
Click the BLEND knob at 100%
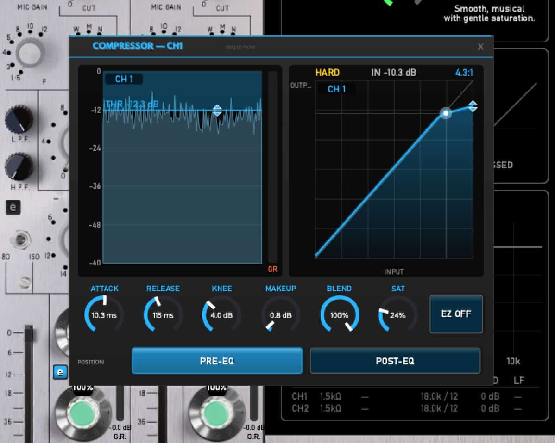click(x=340, y=314)
